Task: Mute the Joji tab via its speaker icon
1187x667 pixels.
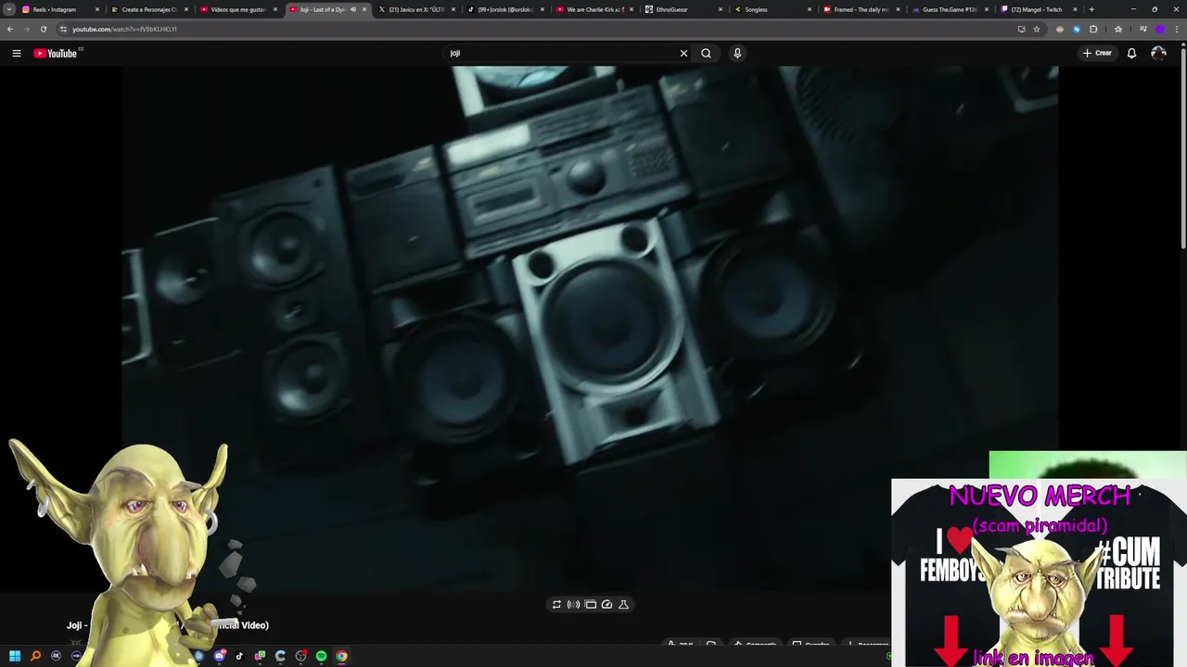Action: point(352,9)
